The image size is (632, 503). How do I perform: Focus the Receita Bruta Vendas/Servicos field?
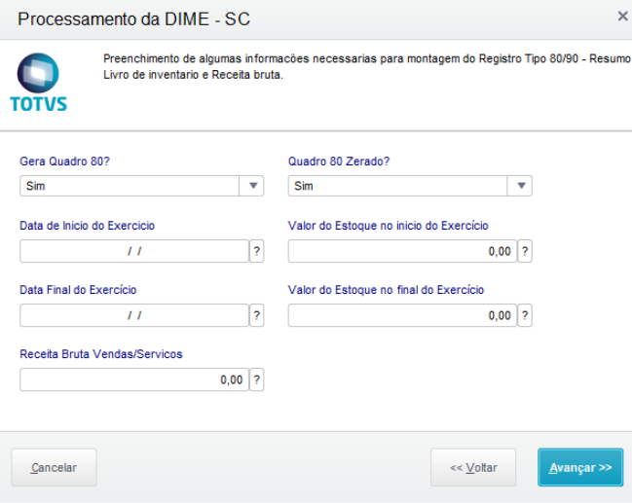click(x=134, y=379)
